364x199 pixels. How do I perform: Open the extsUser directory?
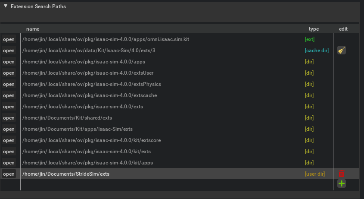(x=9, y=73)
